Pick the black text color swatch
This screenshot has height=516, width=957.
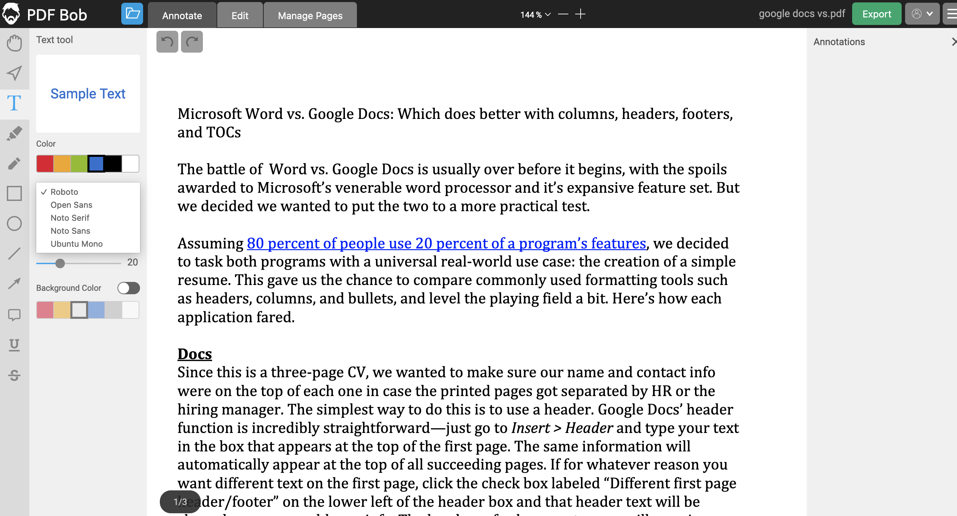click(113, 164)
